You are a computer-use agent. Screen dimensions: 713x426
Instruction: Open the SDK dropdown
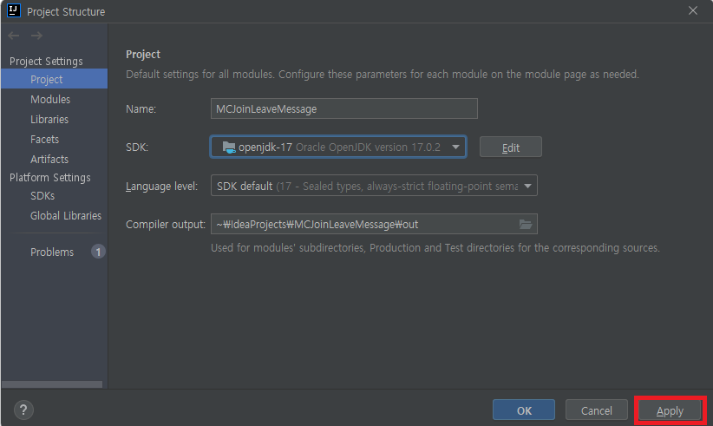(x=338, y=147)
